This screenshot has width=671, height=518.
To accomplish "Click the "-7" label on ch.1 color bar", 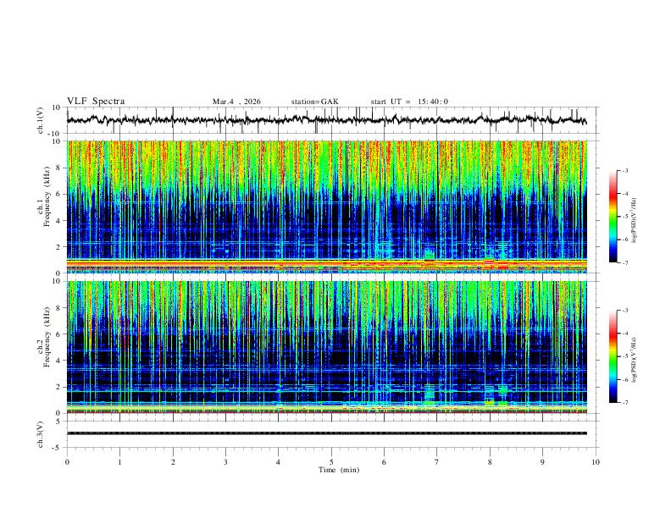I will tap(625, 262).
